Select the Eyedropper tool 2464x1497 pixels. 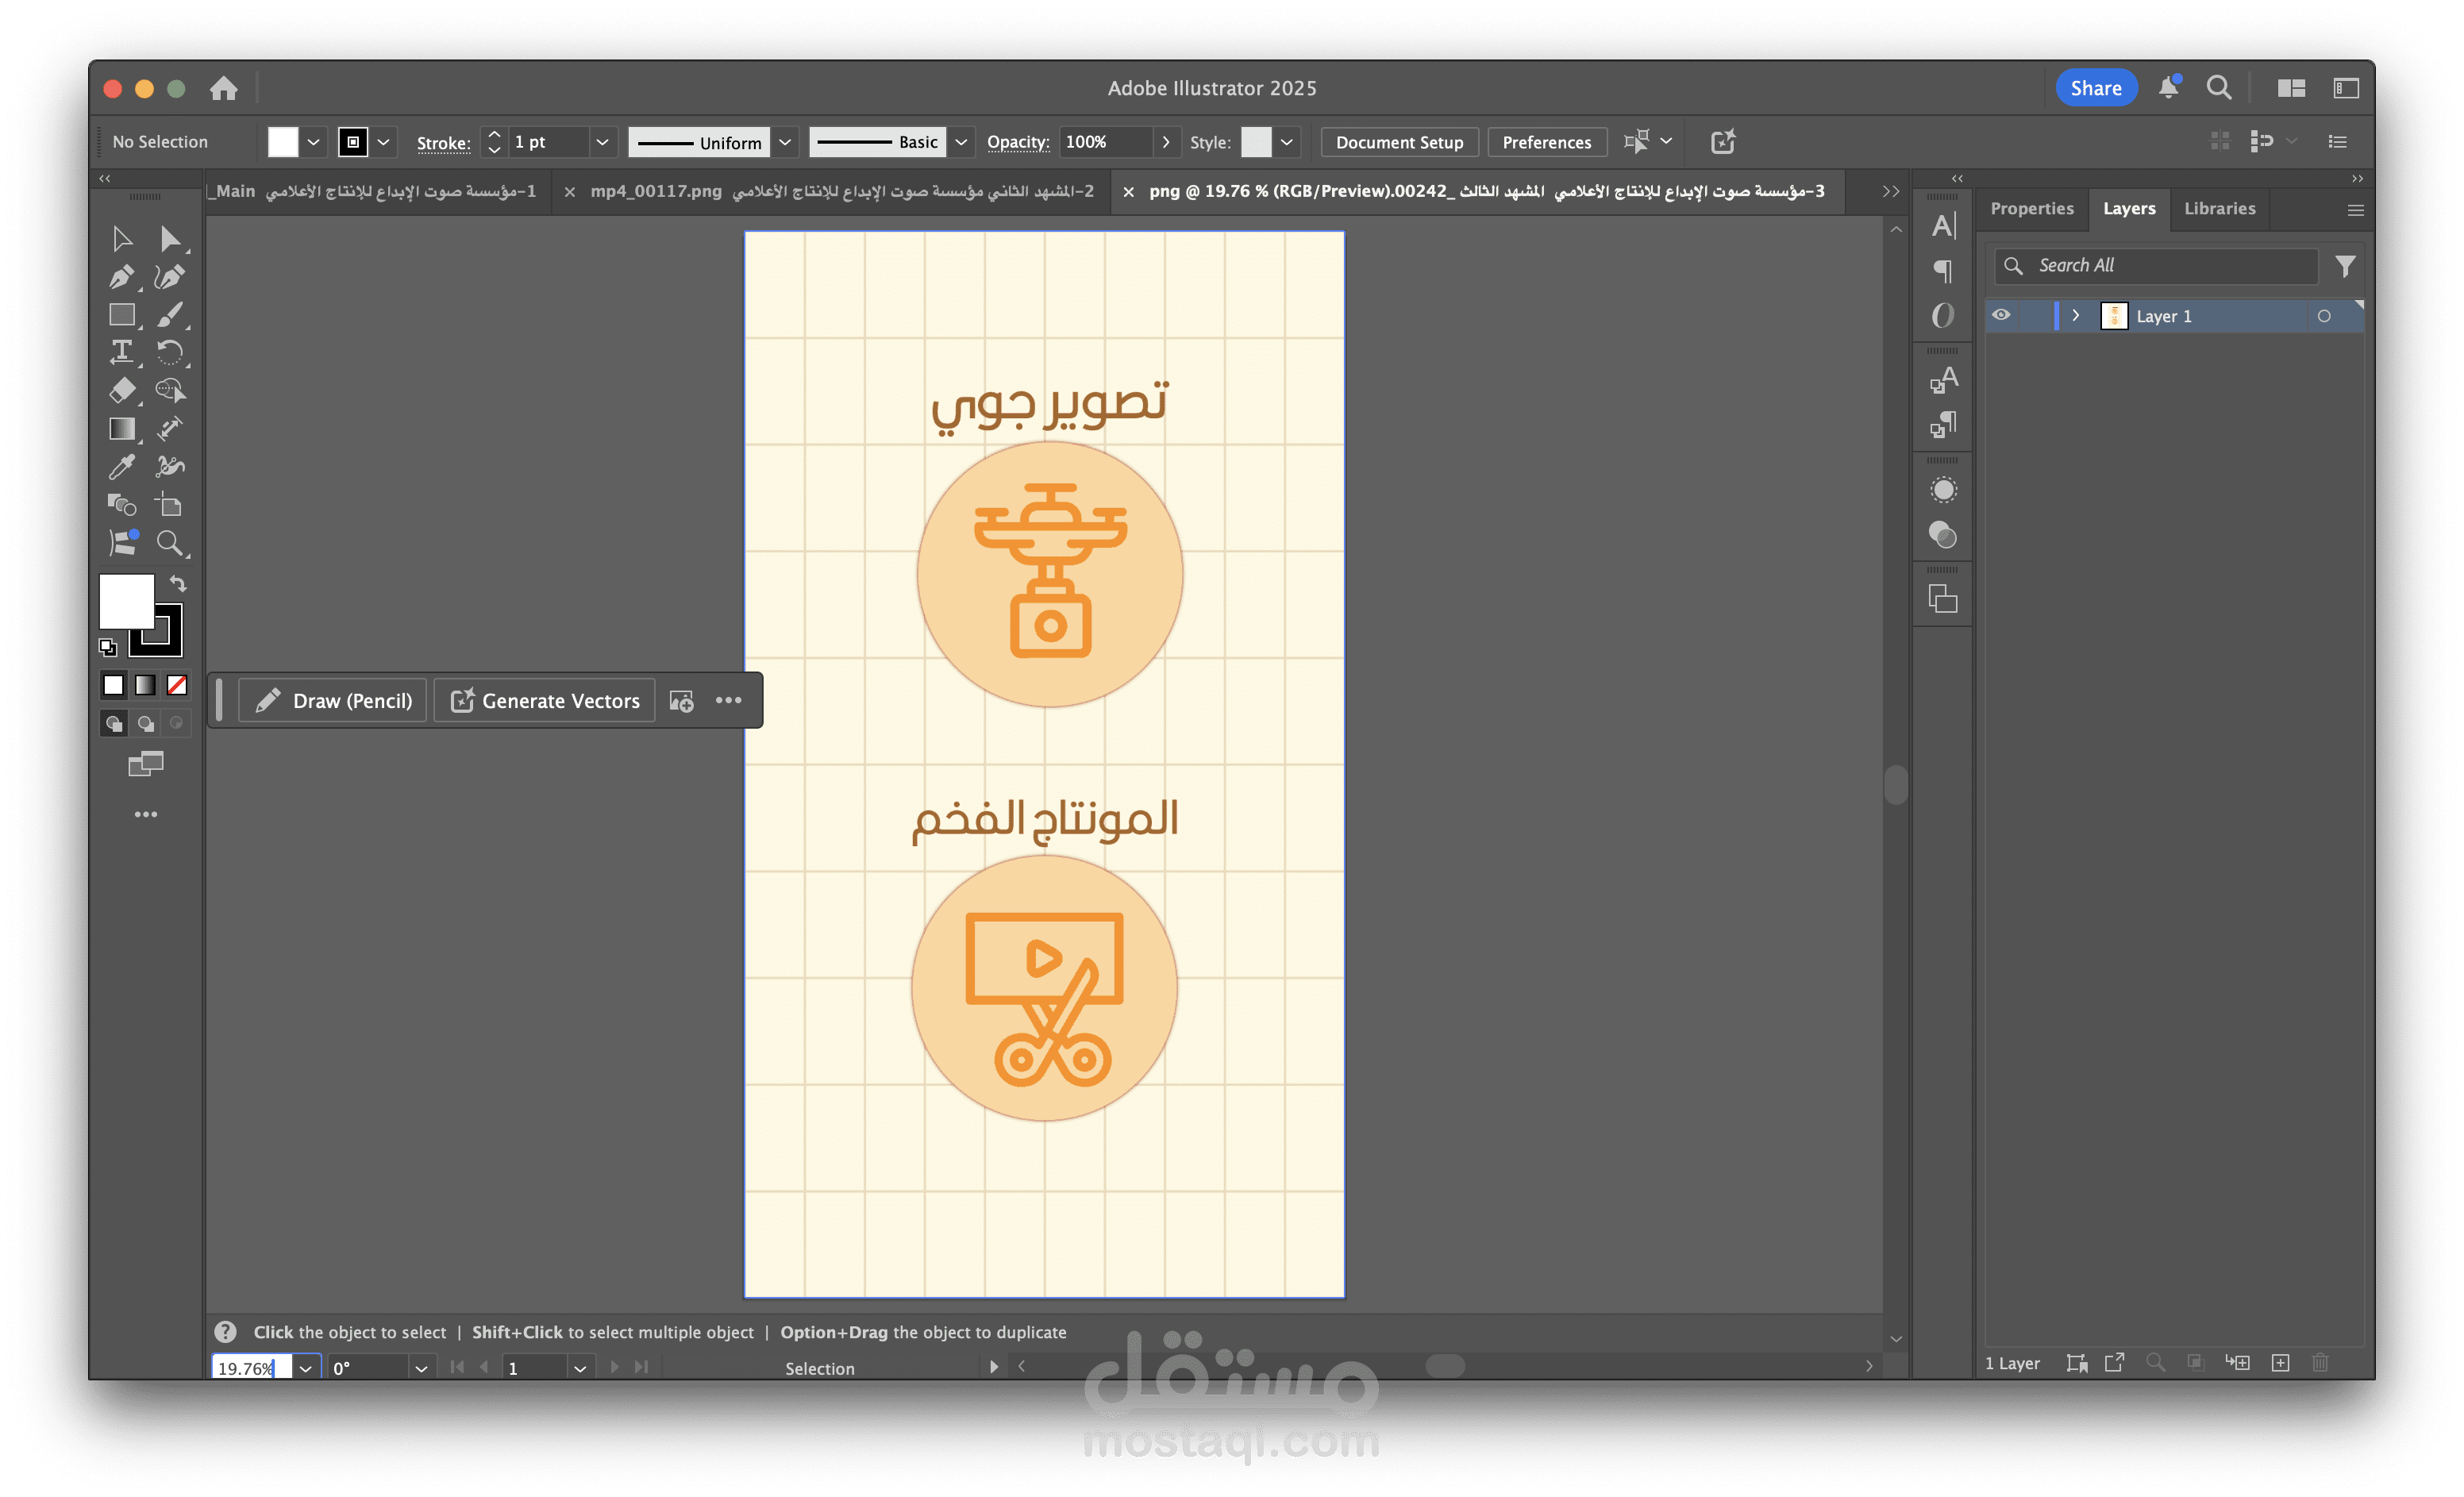(121, 467)
